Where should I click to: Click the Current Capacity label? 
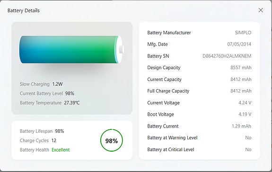(164, 80)
